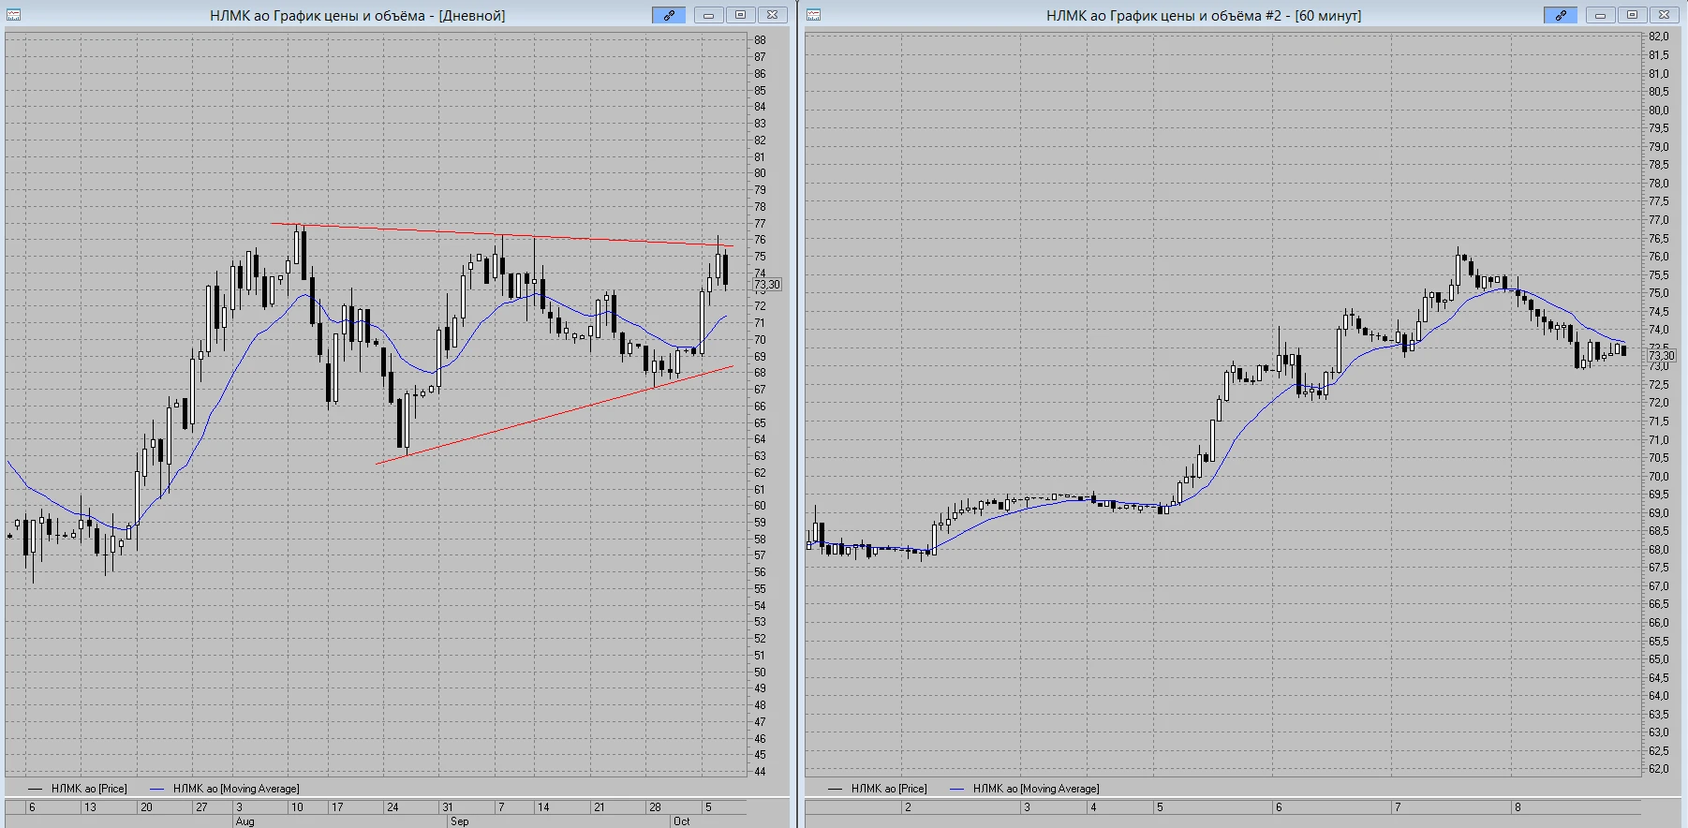
Task: Click the 73,30 current price tag on 60-minute chart
Action: coord(1661,356)
